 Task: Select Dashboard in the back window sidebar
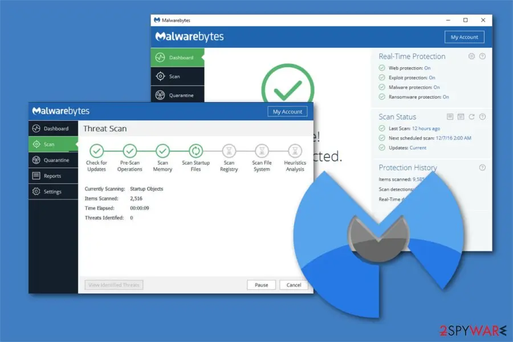coord(177,58)
